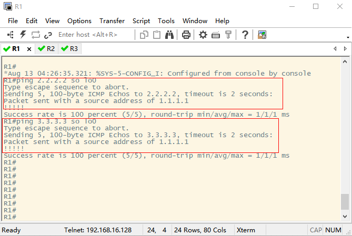
Task: Click the Print icon
Action: 186,35
